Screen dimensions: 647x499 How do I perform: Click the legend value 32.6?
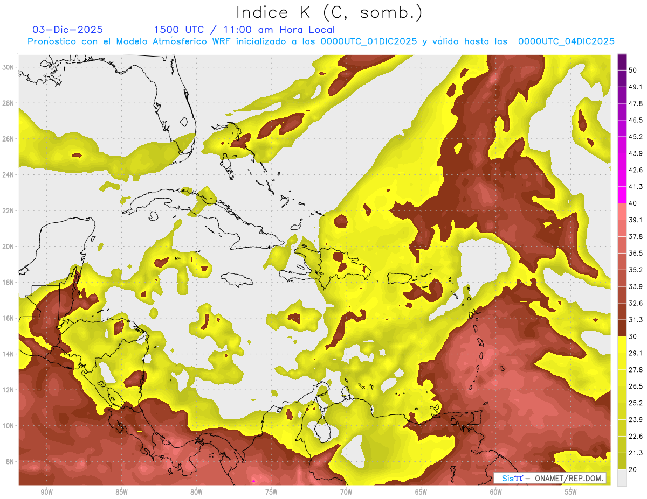pyautogui.click(x=636, y=303)
